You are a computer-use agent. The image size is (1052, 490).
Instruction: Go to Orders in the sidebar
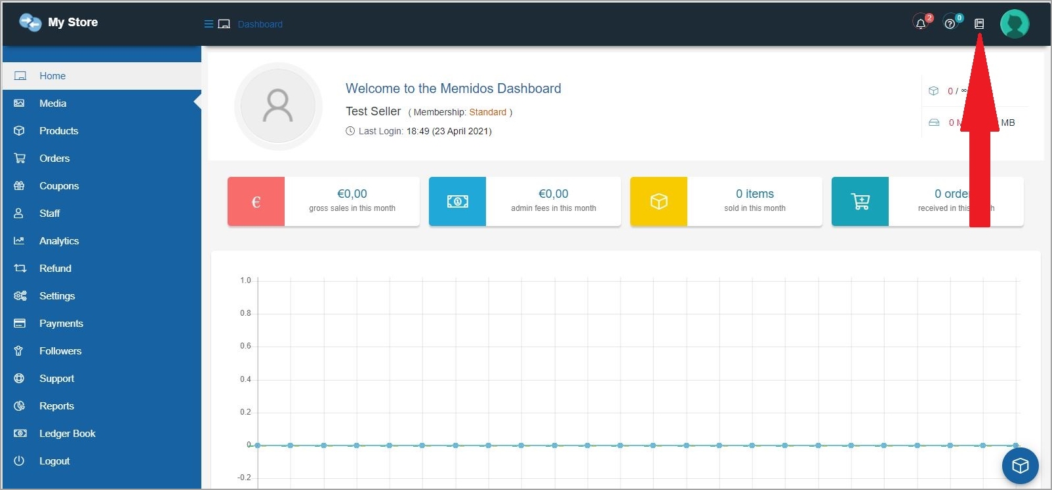[54, 159]
